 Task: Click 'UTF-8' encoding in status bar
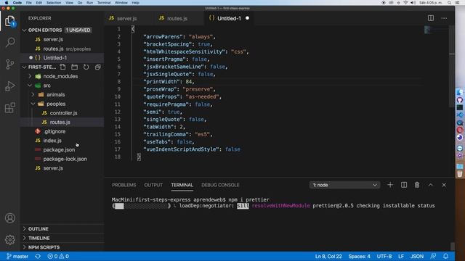384,256
